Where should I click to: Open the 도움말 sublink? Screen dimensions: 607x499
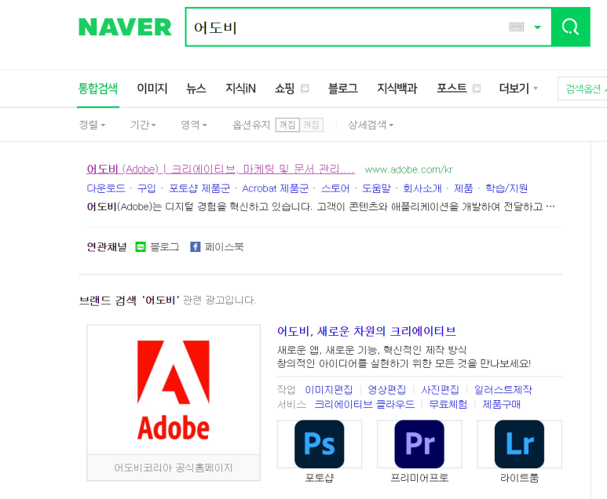[376, 188]
